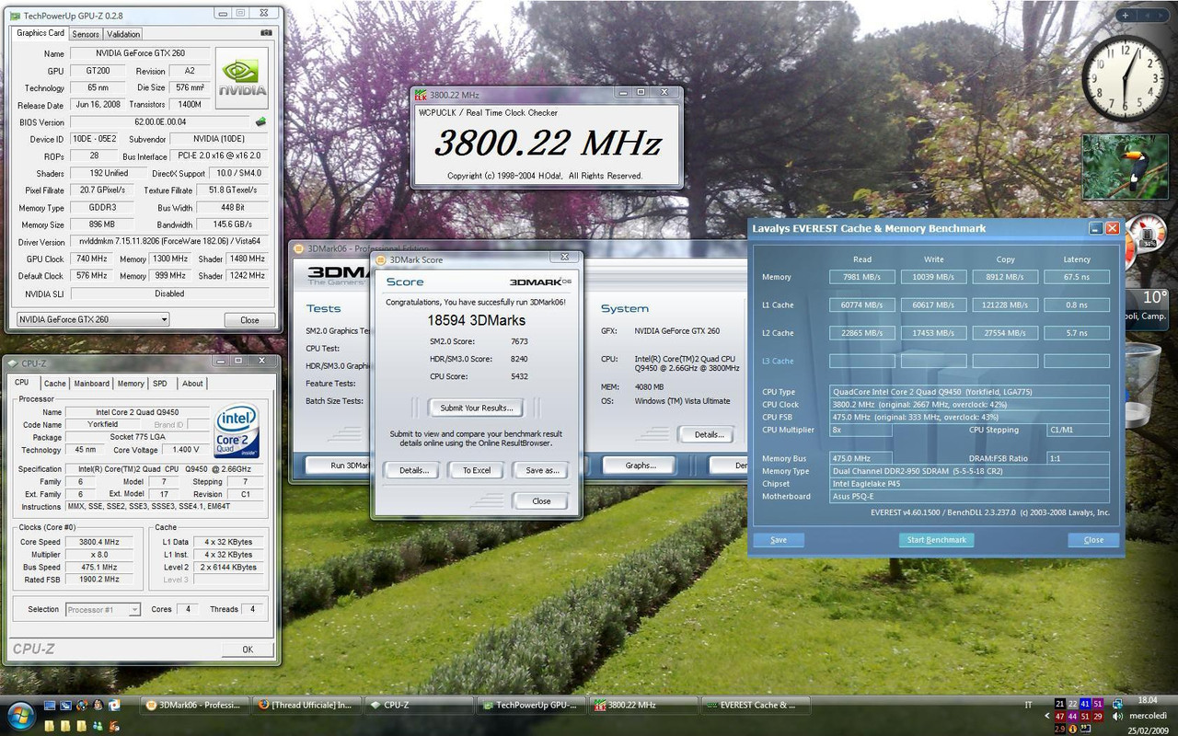Click the Switch between windows quick launch icon
The width and height of the screenshot is (1178, 736).
click(65, 706)
